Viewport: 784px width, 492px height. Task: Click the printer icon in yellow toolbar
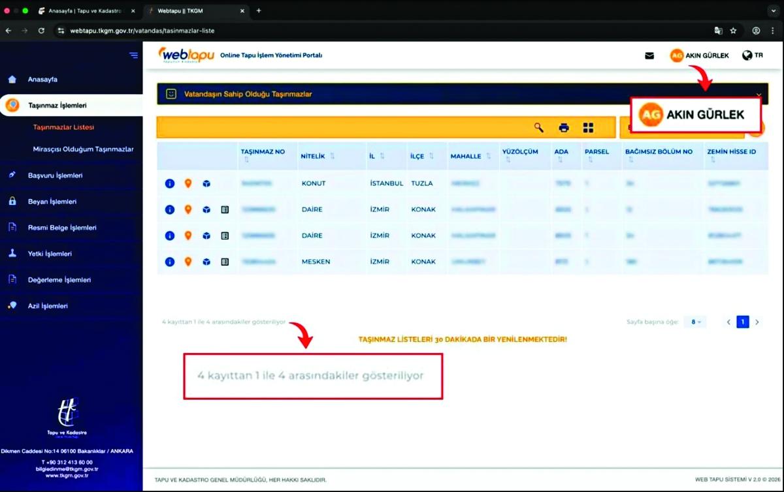pos(564,128)
